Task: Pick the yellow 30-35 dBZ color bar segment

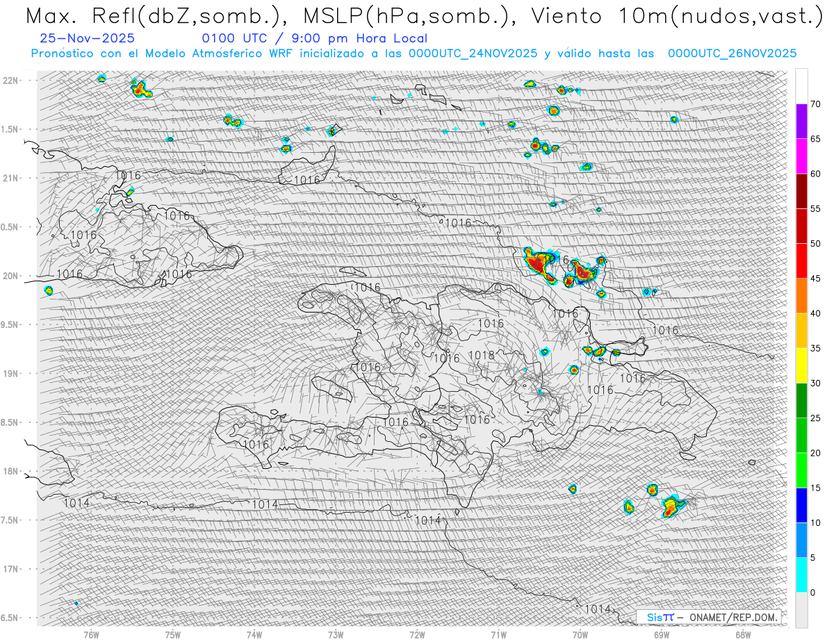Action: coord(801,365)
